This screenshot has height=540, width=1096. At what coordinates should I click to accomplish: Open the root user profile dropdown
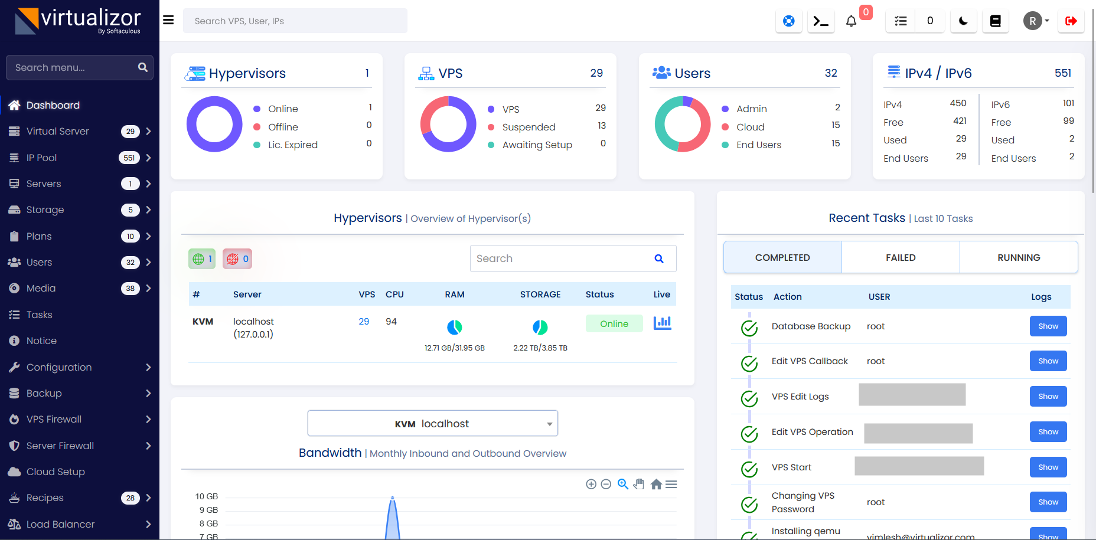[1036, 21]
